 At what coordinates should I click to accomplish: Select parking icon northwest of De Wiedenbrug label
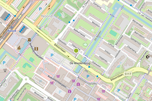(x=52, y=55)
